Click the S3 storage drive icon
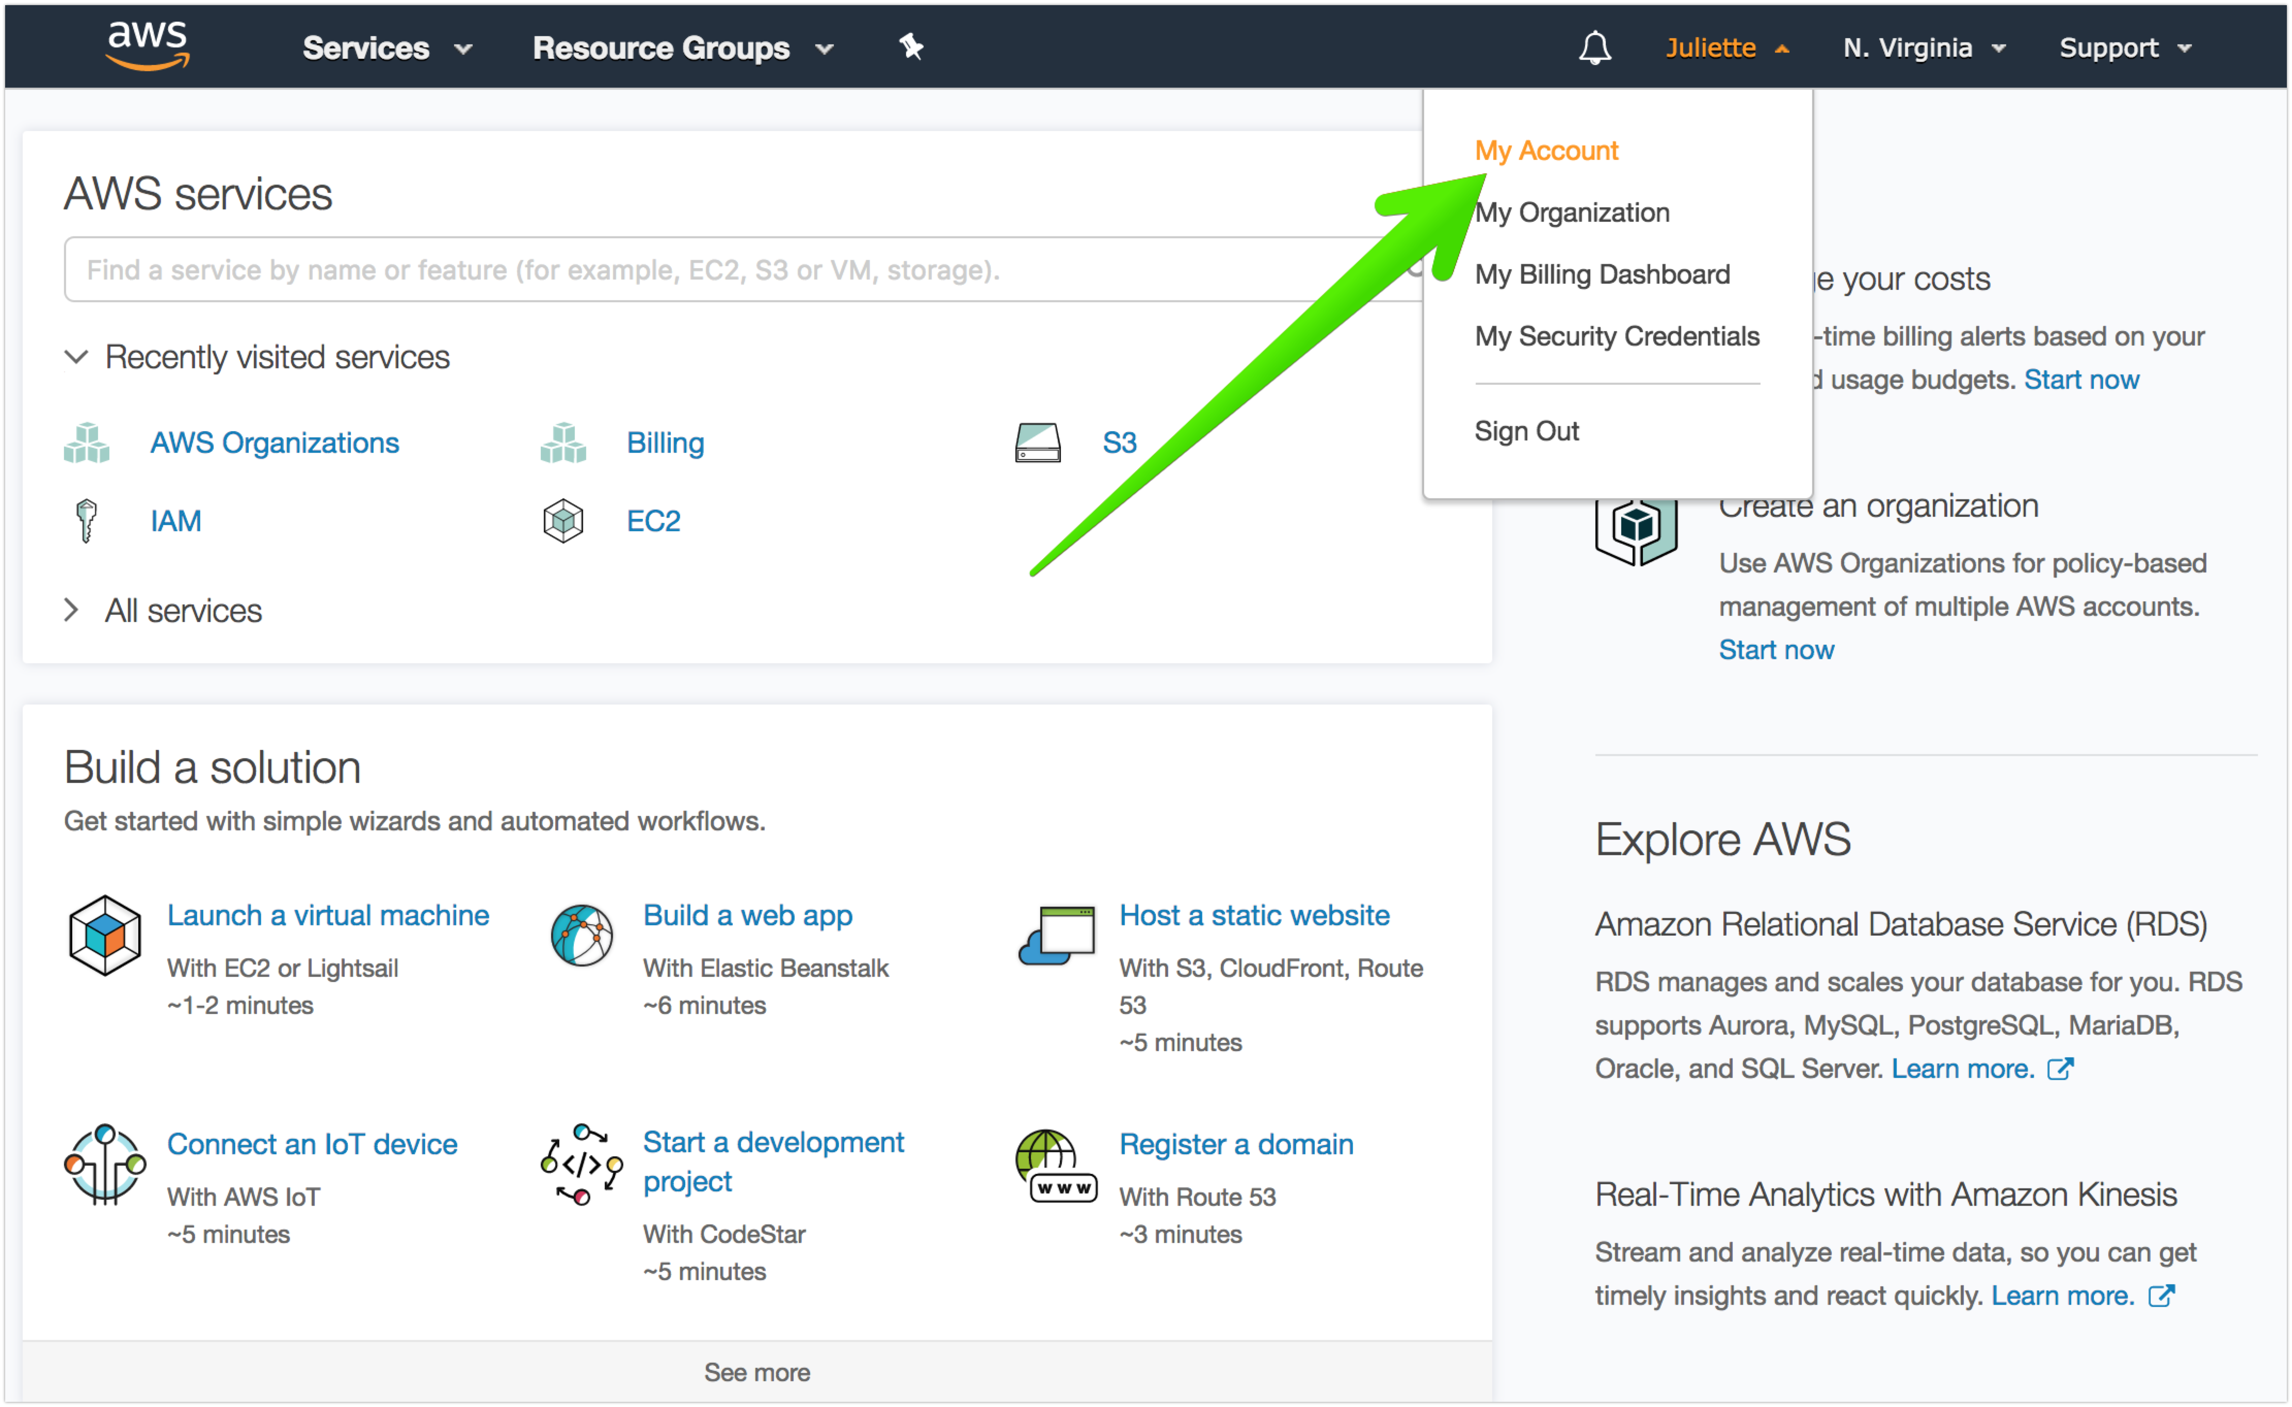 (1038, 443)
